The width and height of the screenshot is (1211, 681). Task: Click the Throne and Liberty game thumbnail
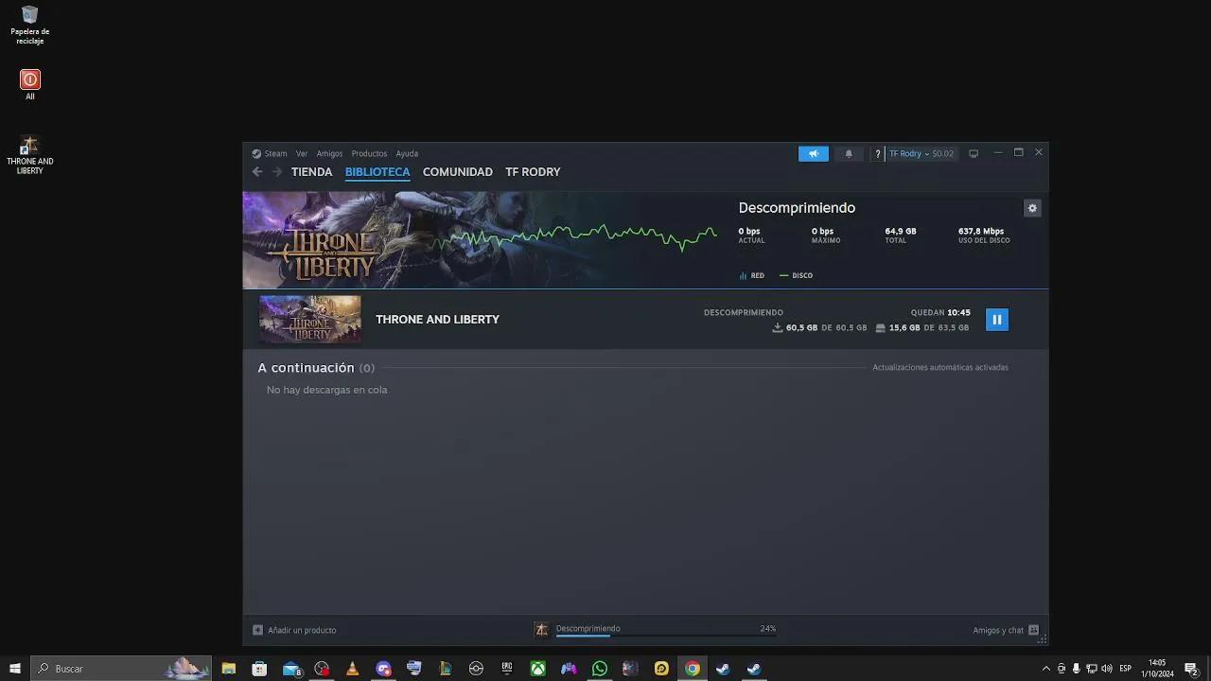click(309, 319)
